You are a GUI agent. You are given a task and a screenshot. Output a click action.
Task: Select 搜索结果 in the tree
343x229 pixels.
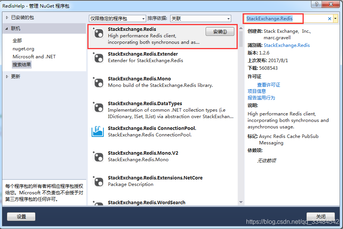(x=22, y=65)
